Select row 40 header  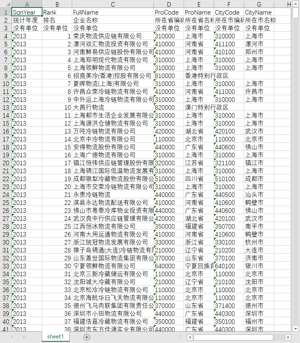click(x=6, y=322)
